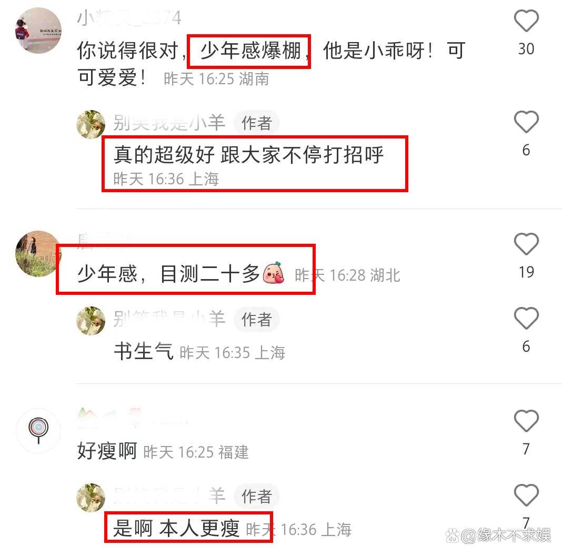Viewport: 562px width, 555px height.
Task: Open author avatar beside 打招呼 reply
Action: pyautogui.click(x=91, y=124)
